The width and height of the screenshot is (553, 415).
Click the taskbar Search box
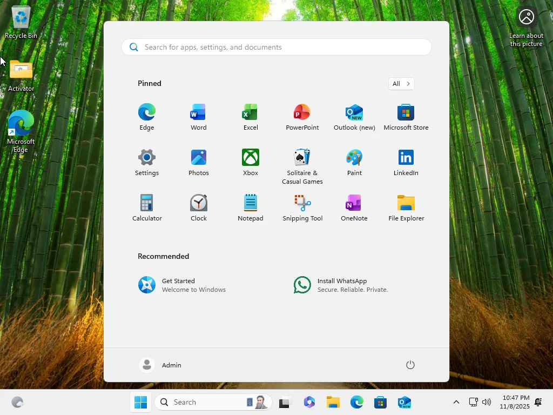[x=213, y=402]
